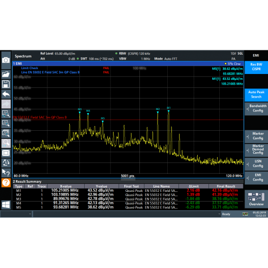Undo the last action with the back arrow
Image resolution: width=268 pixels, height=268 pixels.
click(x=6, y=94)
